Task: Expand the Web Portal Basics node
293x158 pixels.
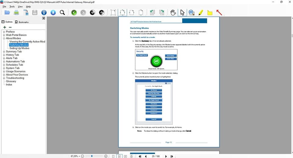Action: [x=4, y=35]
